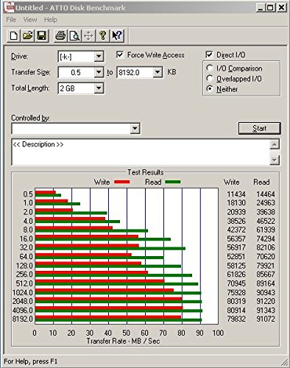Click the 512.0 transfer size row label
290x368 pixels.
point(24,283)
